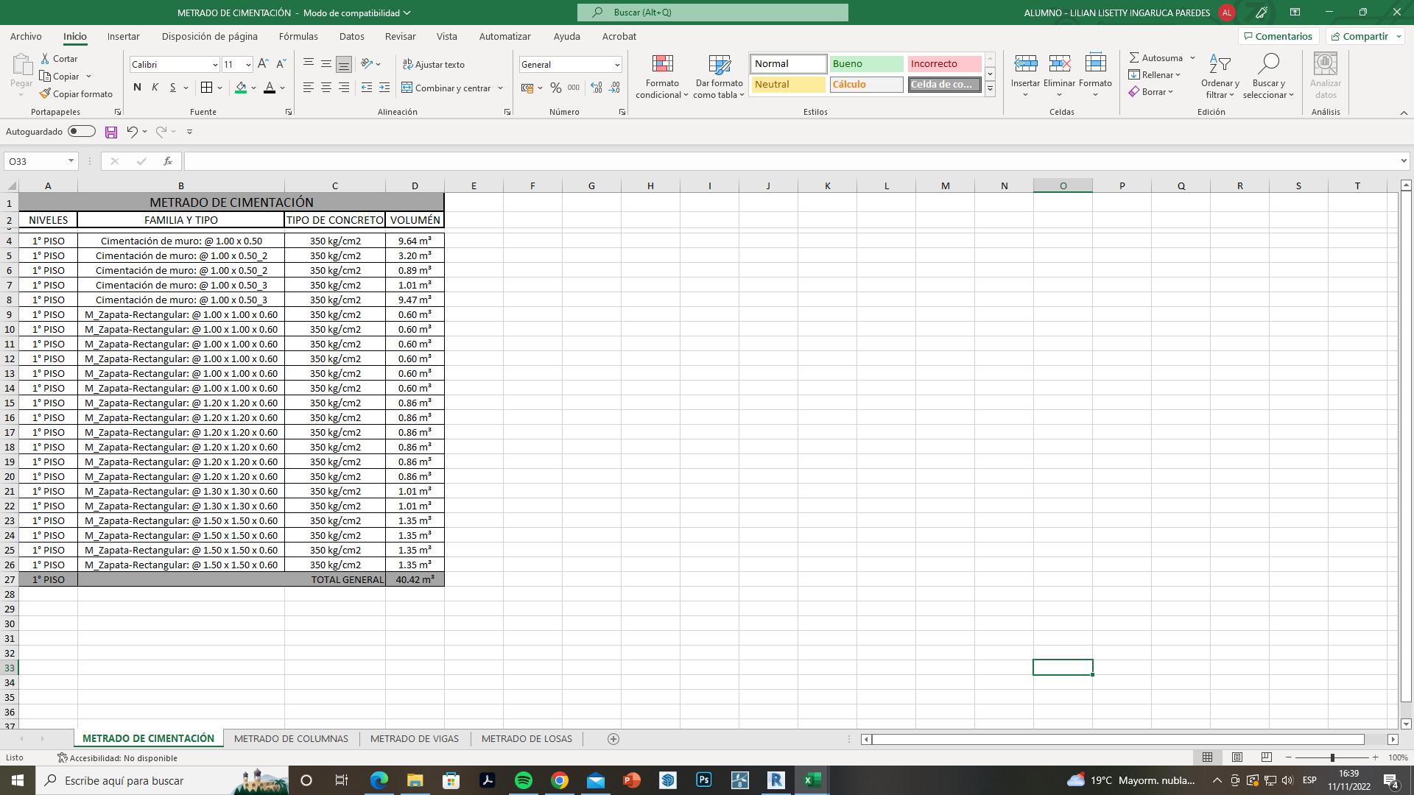
Task: Open the Name Box dropdown arrow
Action: coord(71,161)
